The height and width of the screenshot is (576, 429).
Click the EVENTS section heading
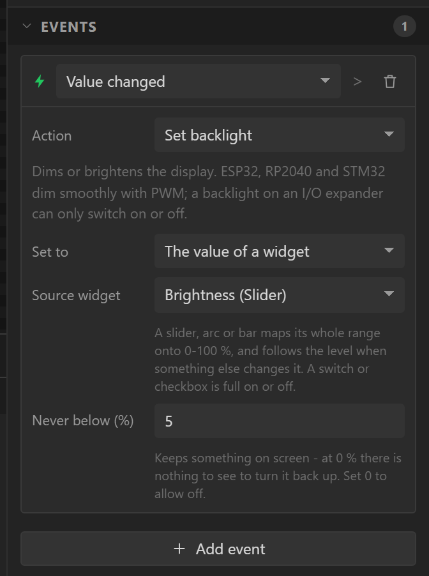click(69, 27)
